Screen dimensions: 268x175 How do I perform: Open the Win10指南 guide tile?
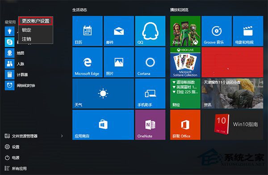232,125
